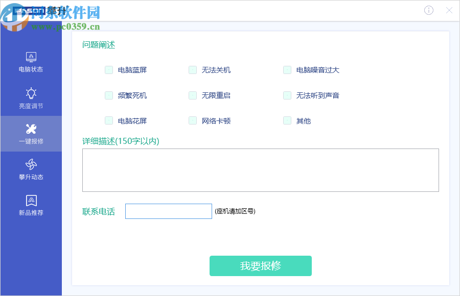Check the 其他 checkbox
460x296 pixels.
(287, 121)
